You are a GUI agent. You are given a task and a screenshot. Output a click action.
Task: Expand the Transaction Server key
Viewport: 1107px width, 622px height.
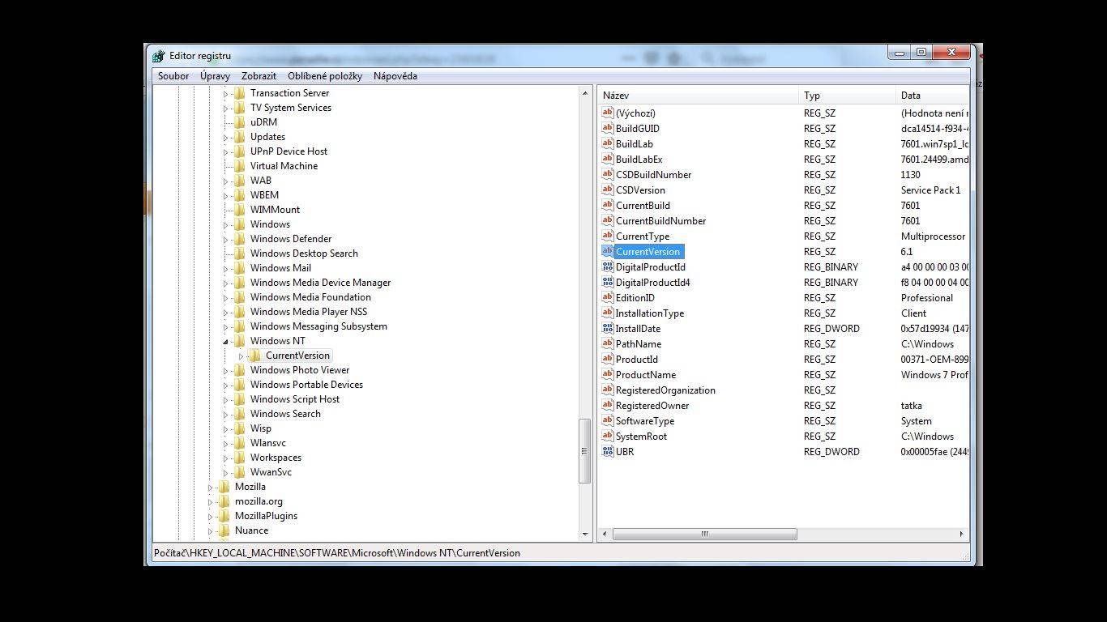pyautogui.click(x=226, y=94)
